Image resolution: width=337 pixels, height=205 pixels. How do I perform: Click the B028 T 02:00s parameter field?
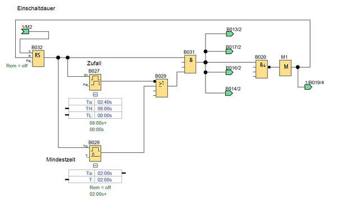(x=95, y=180)
